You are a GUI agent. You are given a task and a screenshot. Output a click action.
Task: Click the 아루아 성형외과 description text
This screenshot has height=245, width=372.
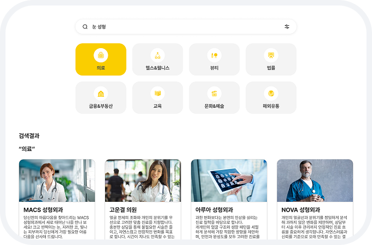(227, 227)
